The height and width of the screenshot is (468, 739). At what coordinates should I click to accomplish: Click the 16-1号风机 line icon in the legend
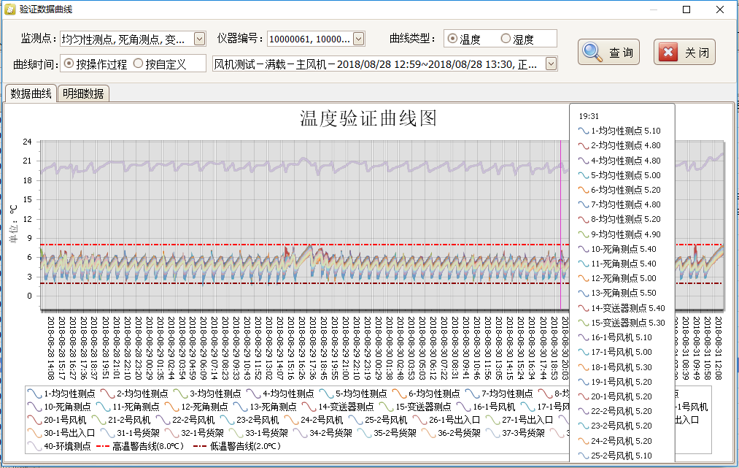pyautogui.click(x=464, y=407)
